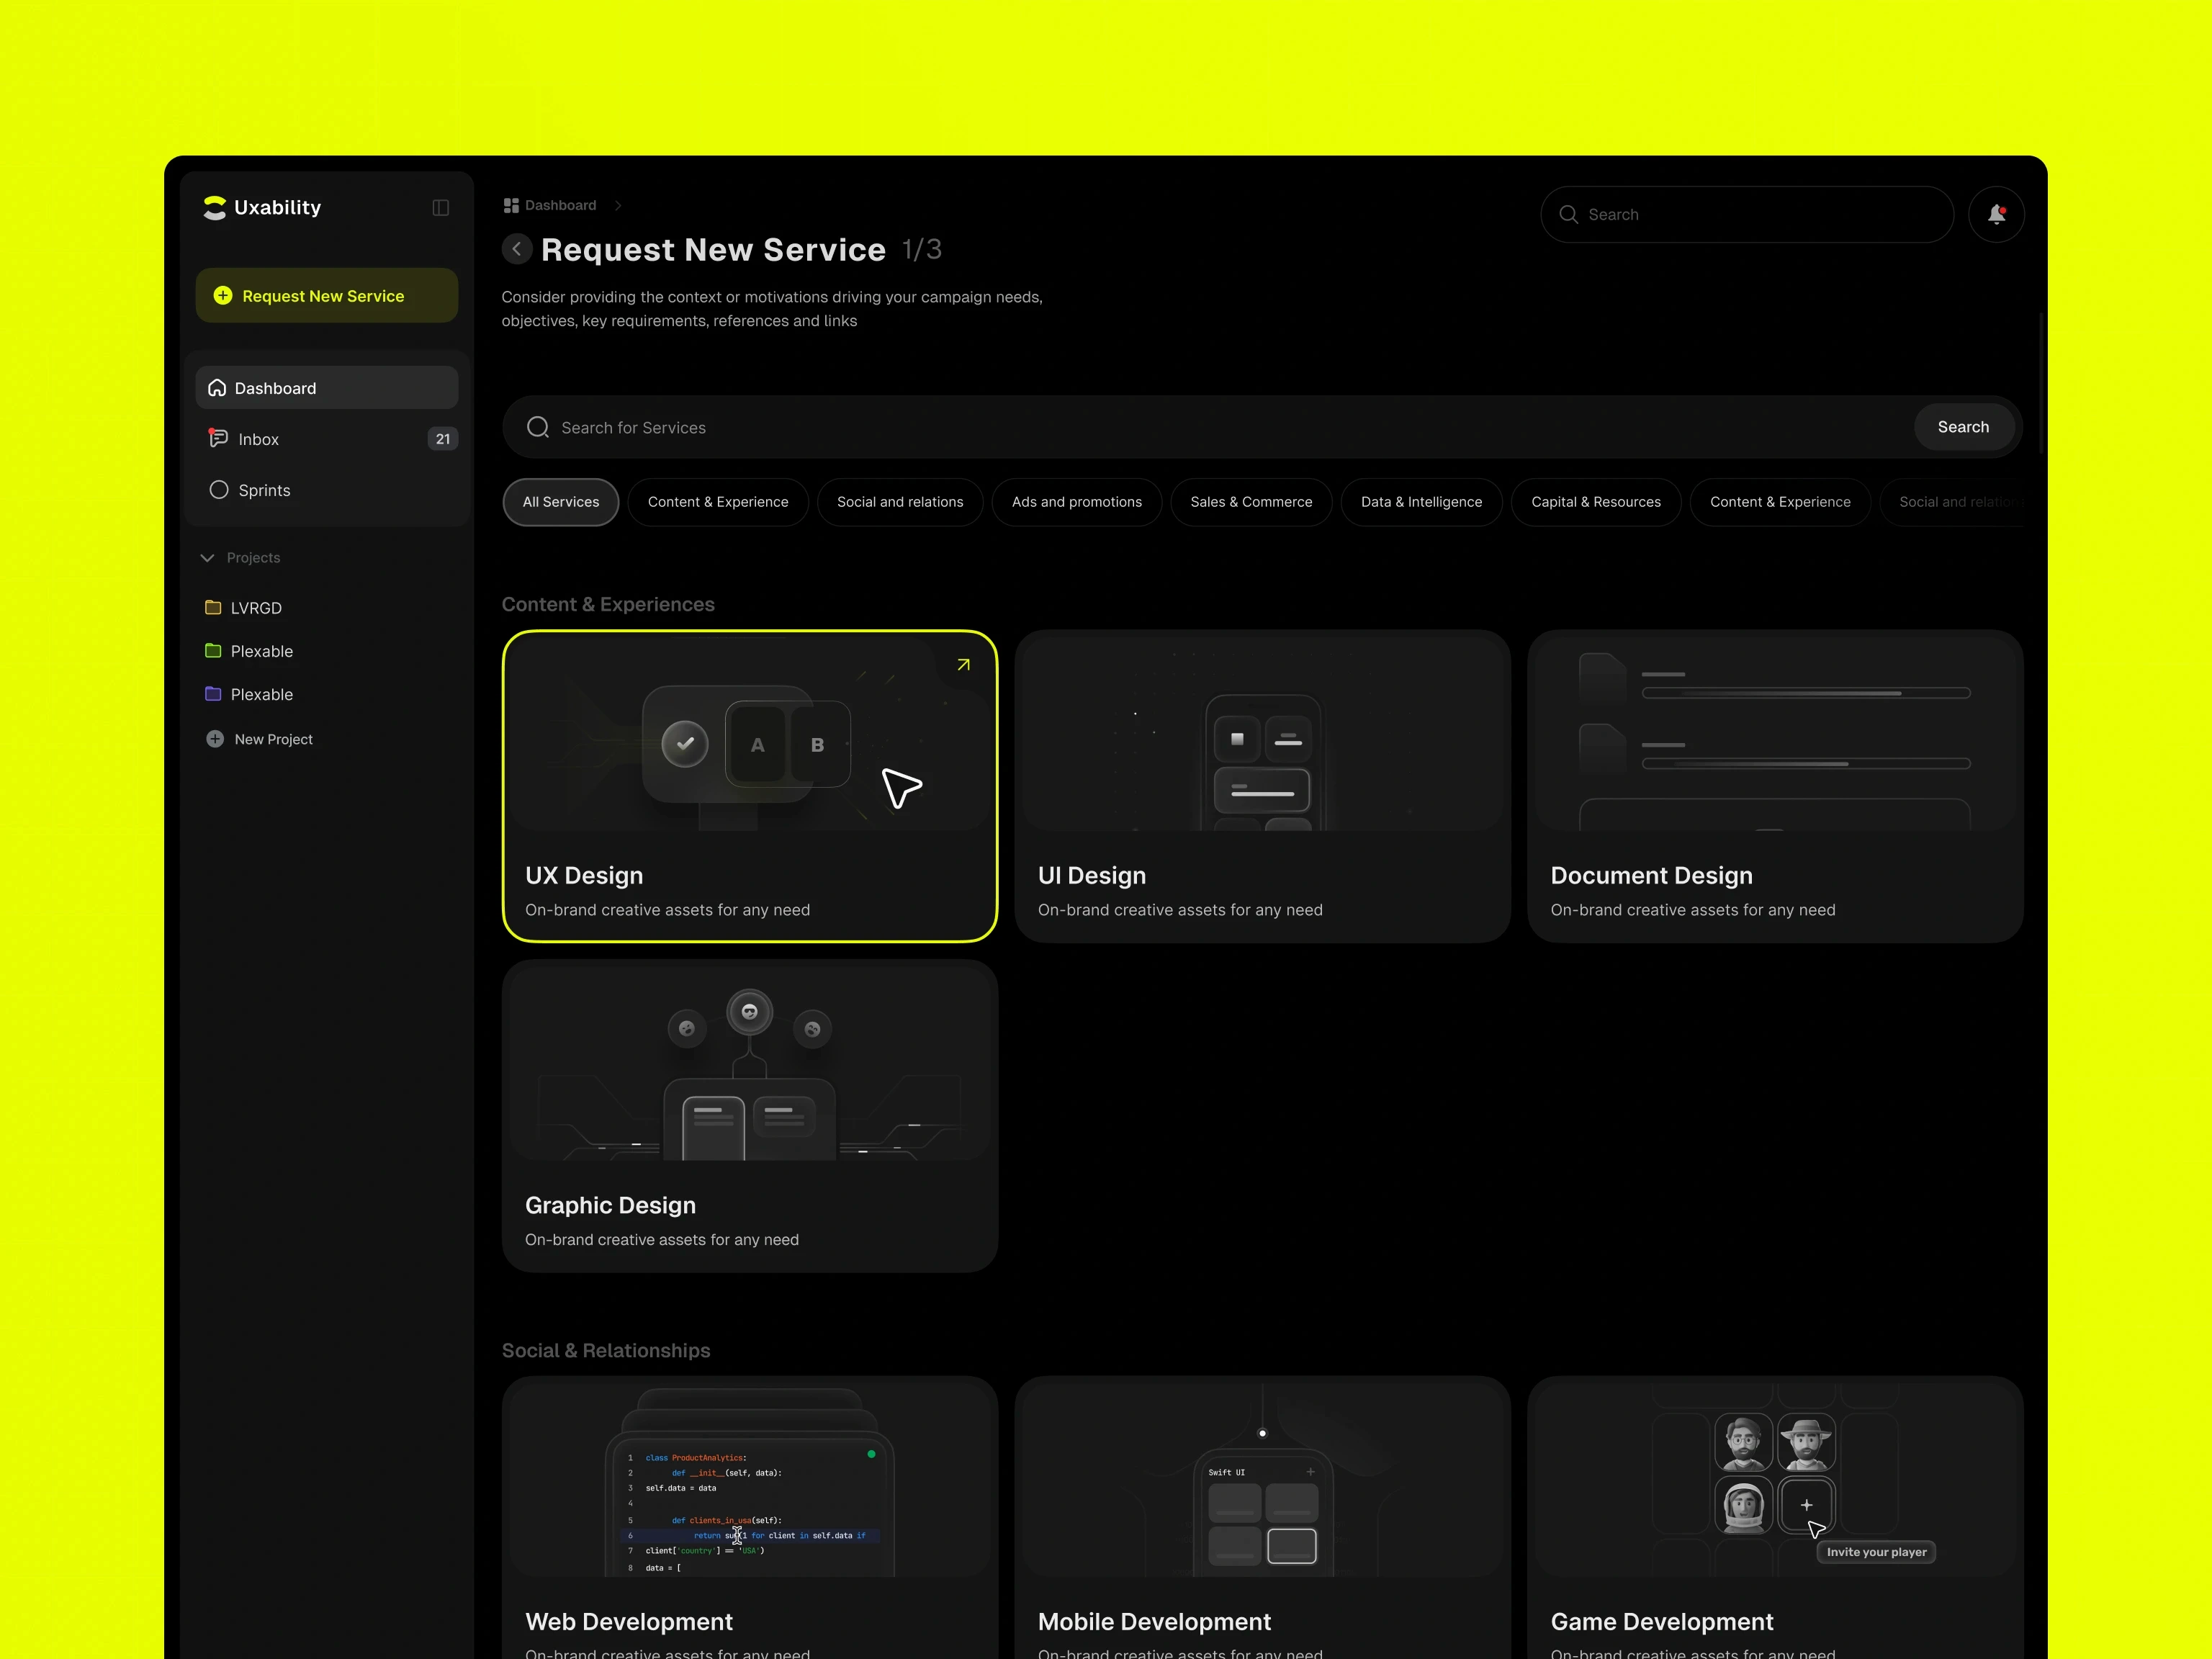Click the back arrow beside Request New Service
The height and width of the screenshot is (1659, 2212).
click(516, 249)
